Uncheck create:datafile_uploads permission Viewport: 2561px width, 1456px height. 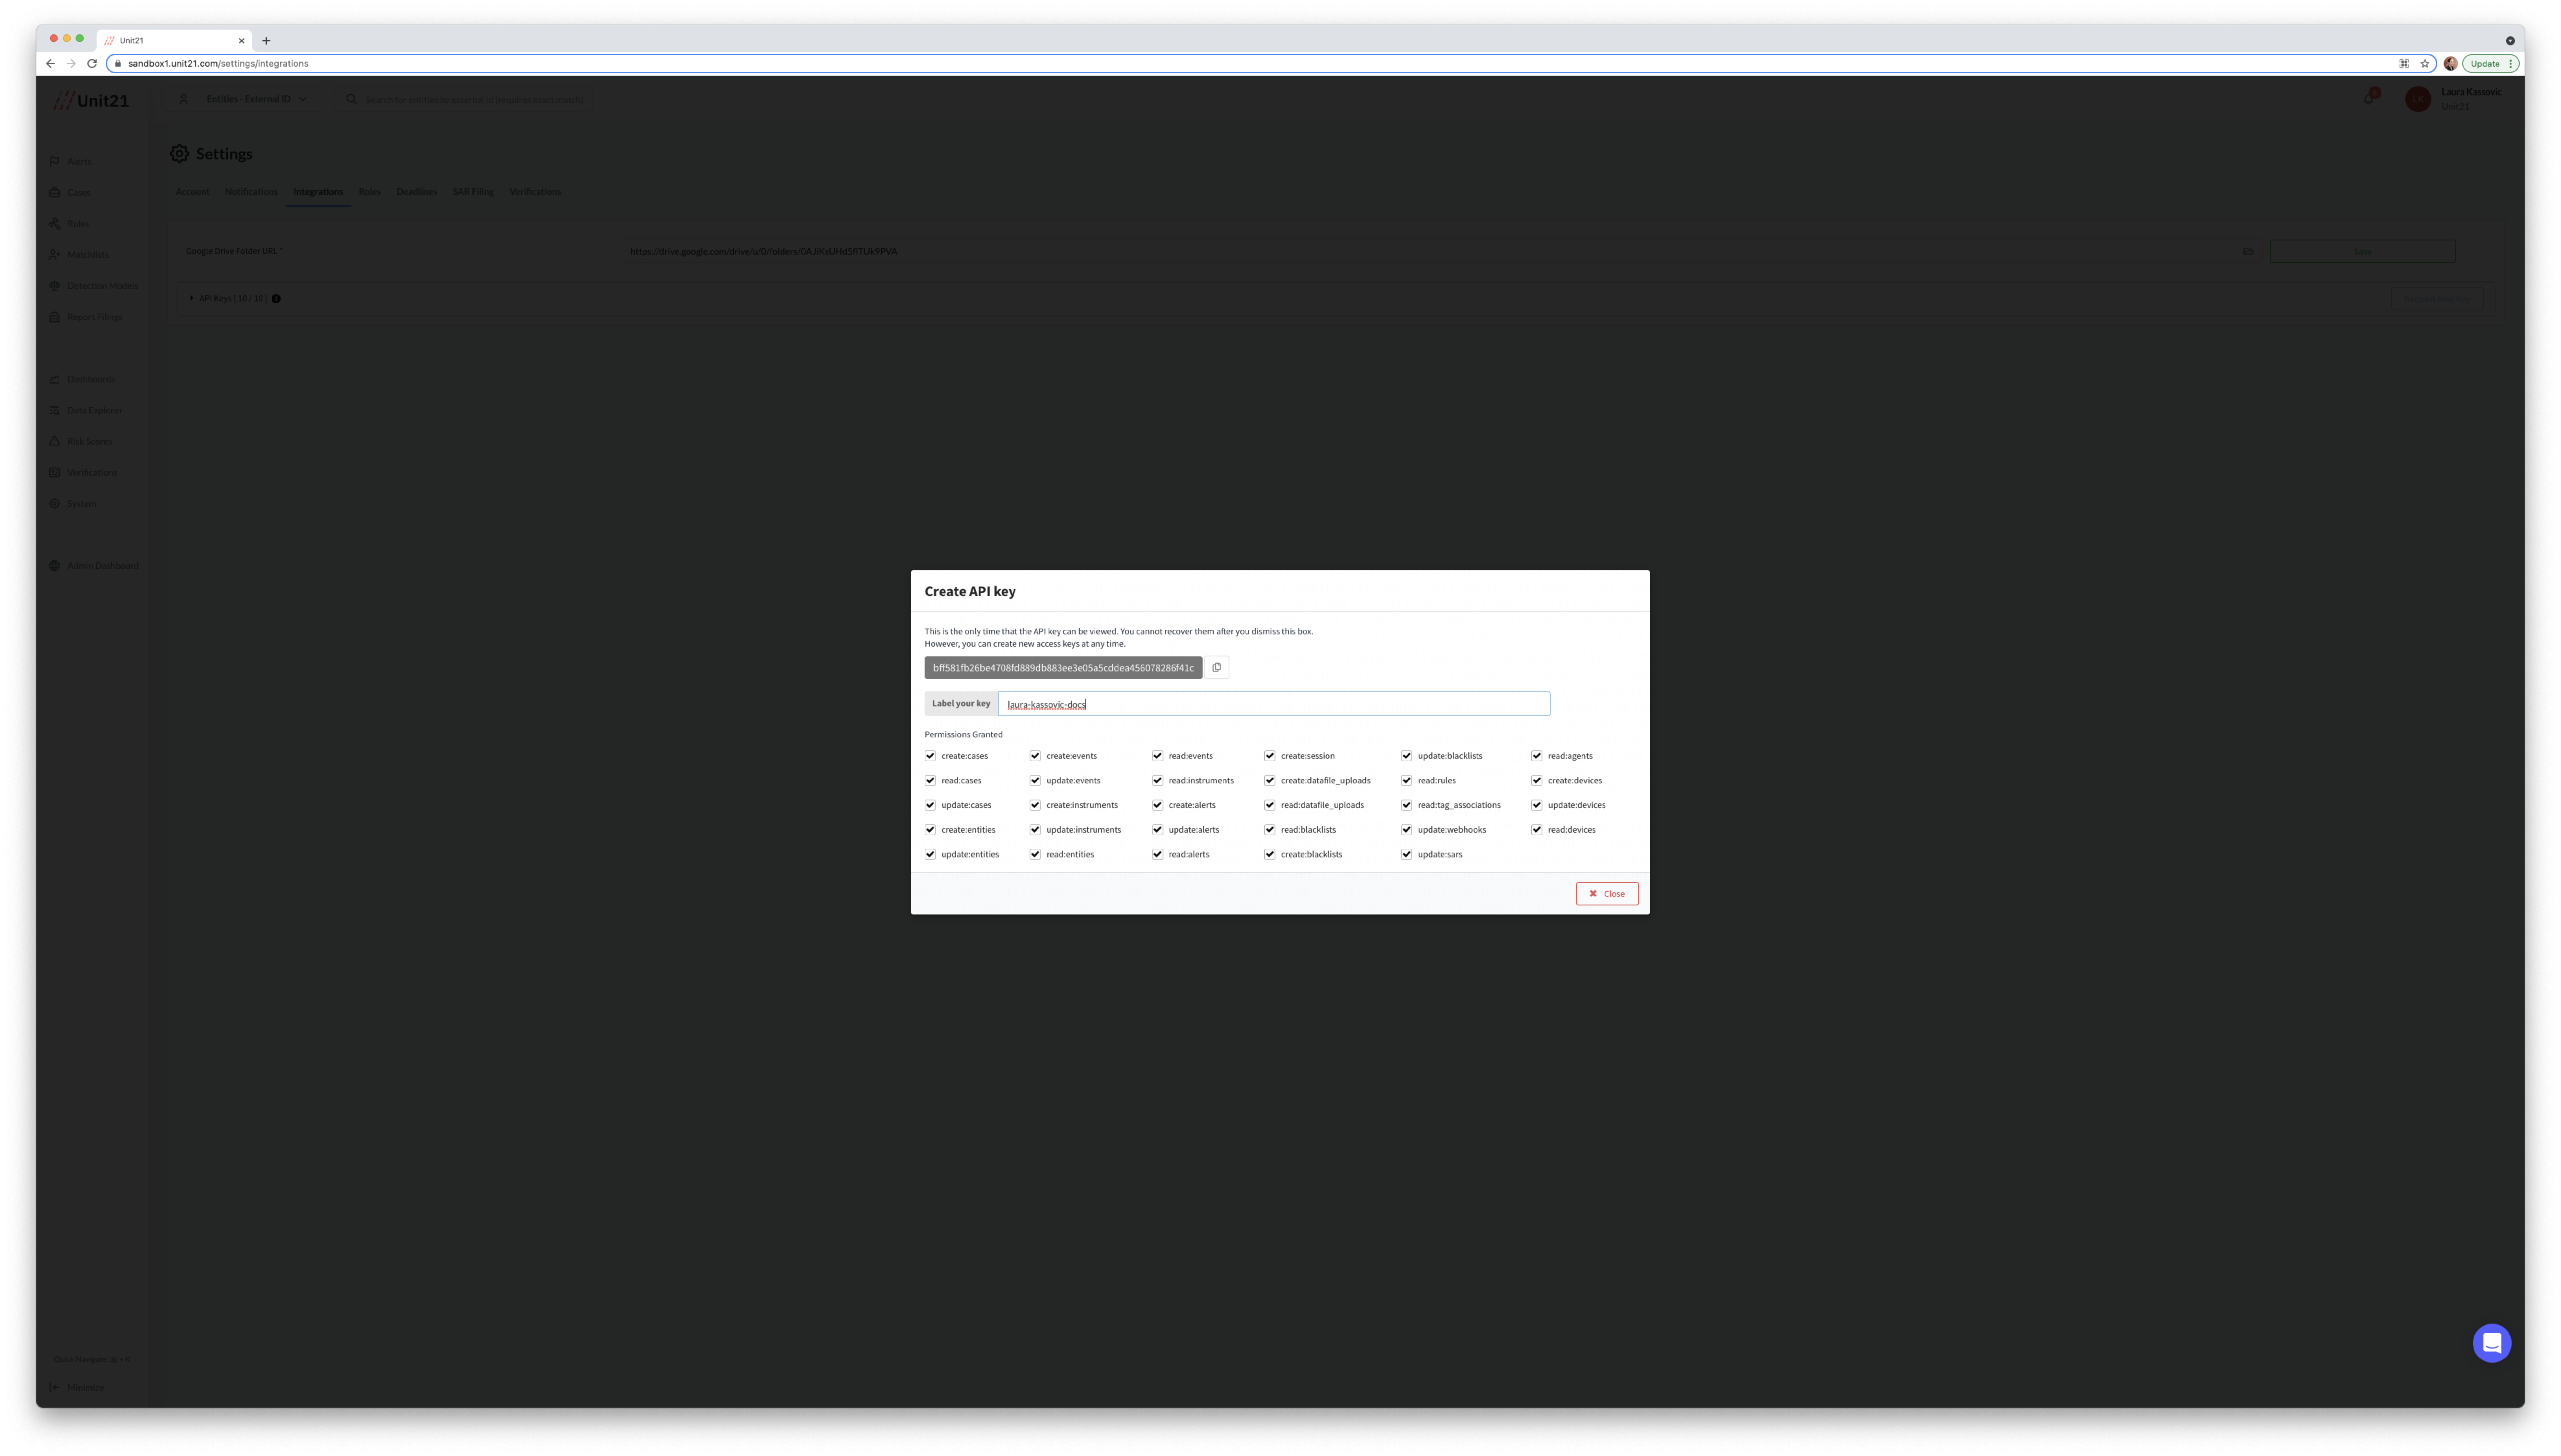[1270, 781]
